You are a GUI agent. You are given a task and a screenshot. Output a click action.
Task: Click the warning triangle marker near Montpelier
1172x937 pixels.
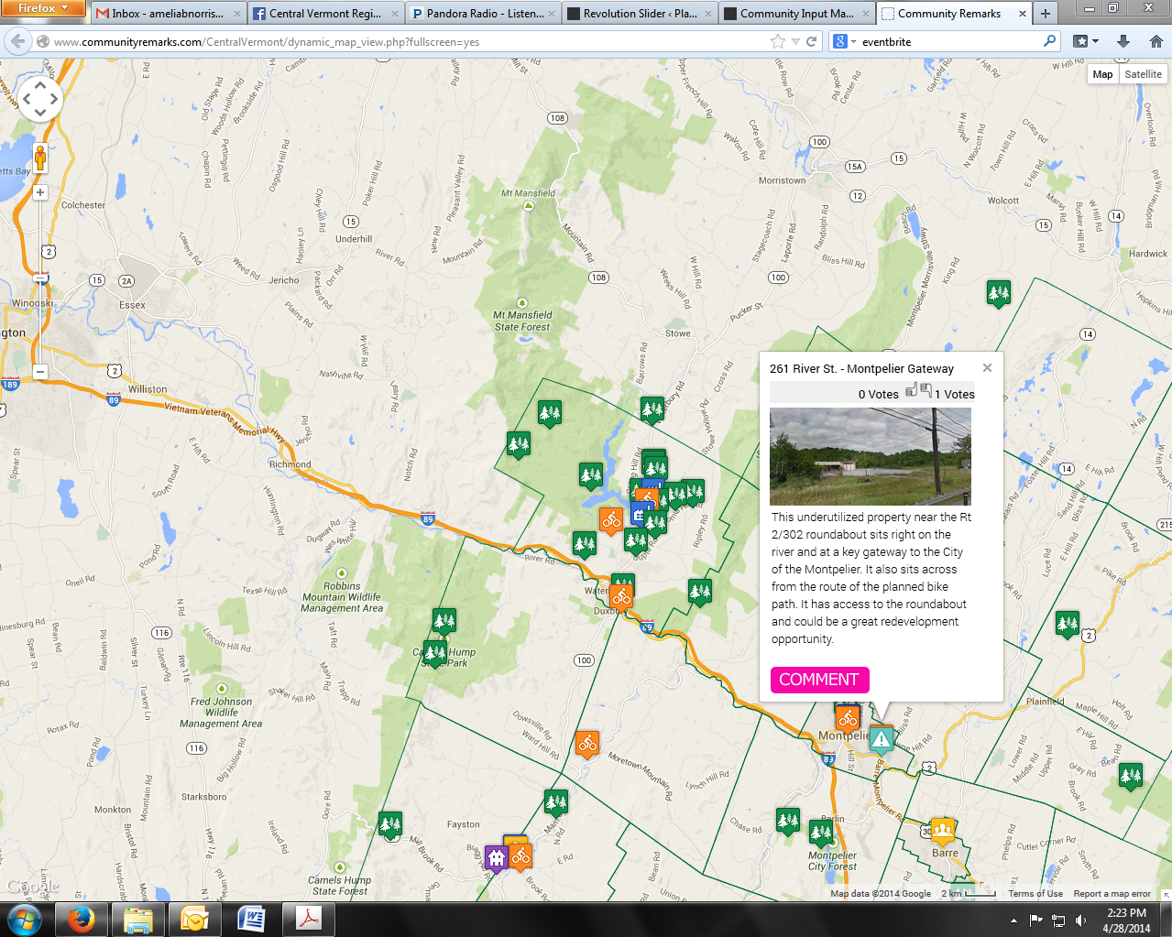881,738
